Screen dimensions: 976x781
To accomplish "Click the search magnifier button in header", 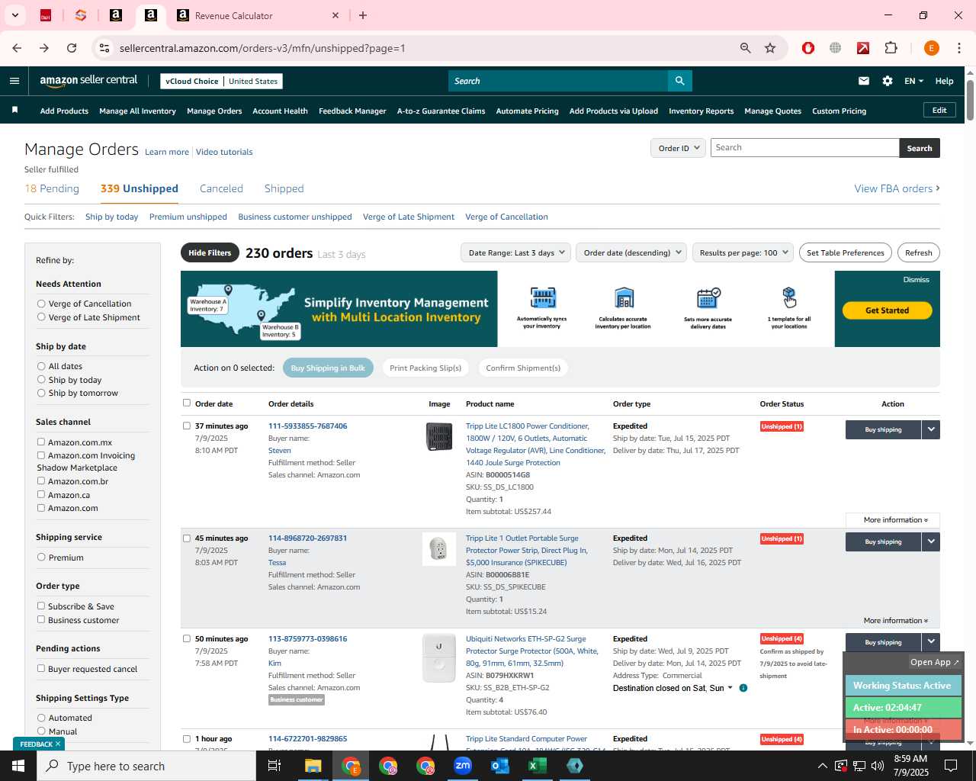I will coord(679,81).
